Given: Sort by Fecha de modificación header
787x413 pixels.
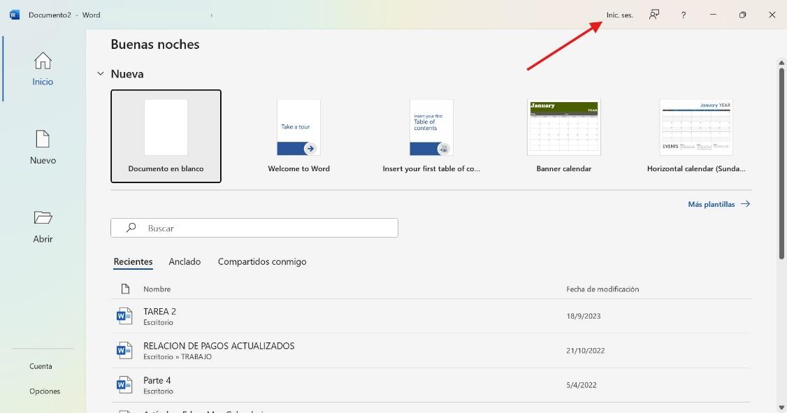Looking at the screenshot, I should pos(602,289).
